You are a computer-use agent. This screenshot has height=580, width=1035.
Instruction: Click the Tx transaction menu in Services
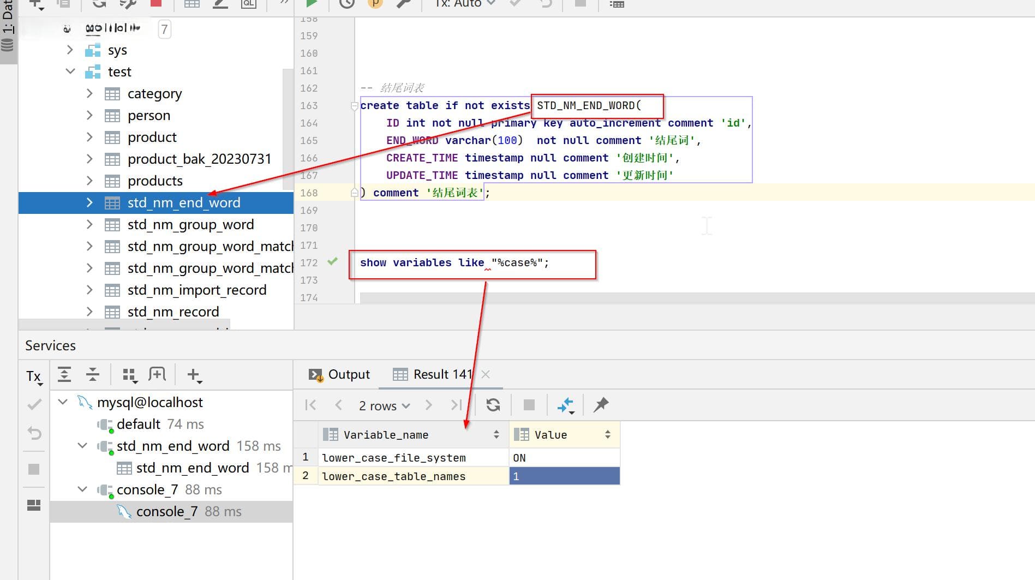[34, 376]
